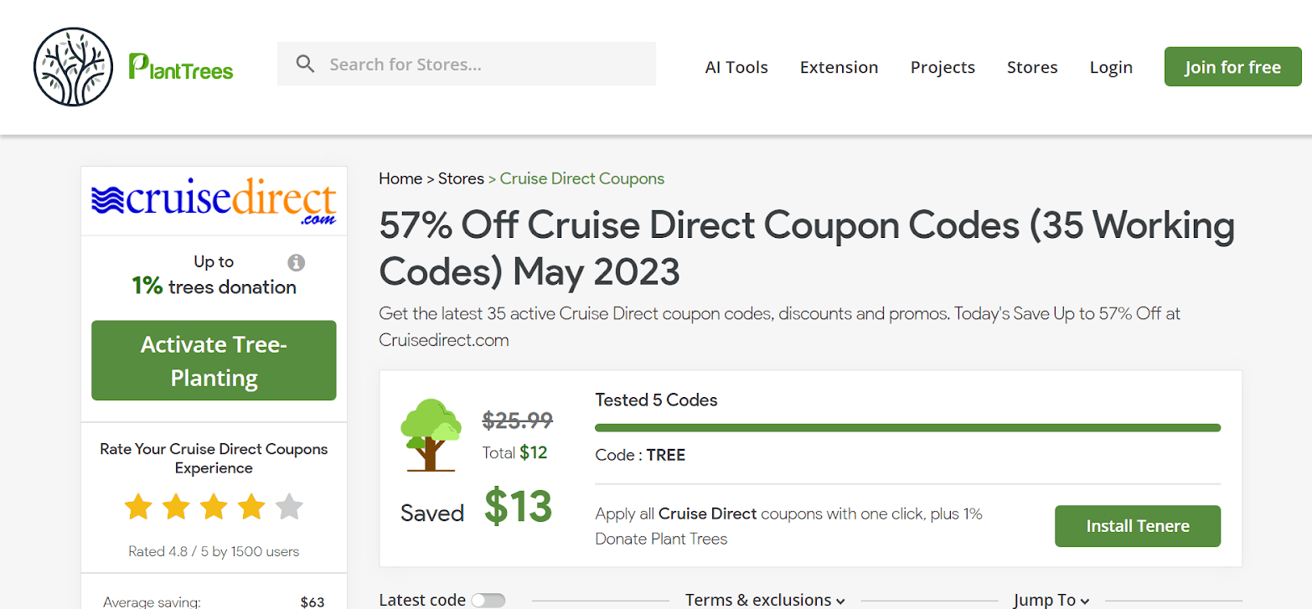Click the search magnifier icon

pyautogui.click(x=306, y=65)
